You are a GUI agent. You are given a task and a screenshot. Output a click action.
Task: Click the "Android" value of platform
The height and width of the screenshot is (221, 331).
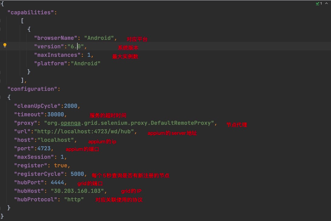click(86, 63)
